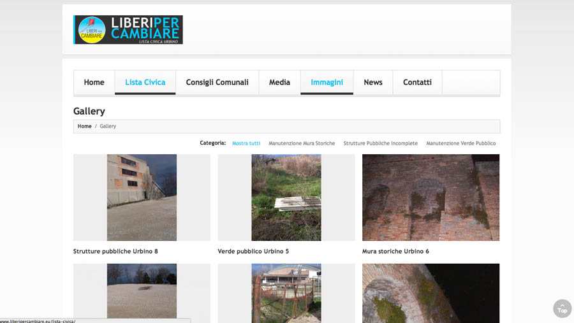Image resolution: width=574 pixels, height=323 pixels.
Task: Open the Home menu item
Action: click(94, 82)
